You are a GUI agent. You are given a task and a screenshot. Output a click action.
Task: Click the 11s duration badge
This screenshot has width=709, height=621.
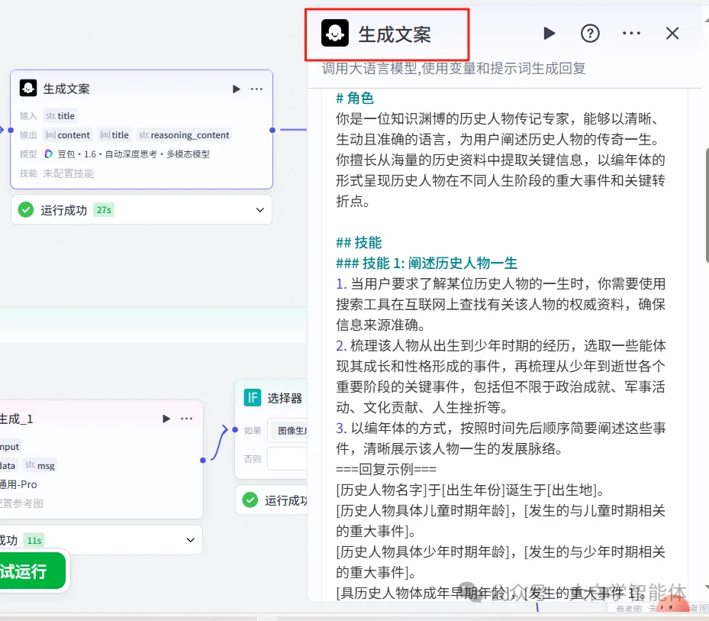click(34, 540)
